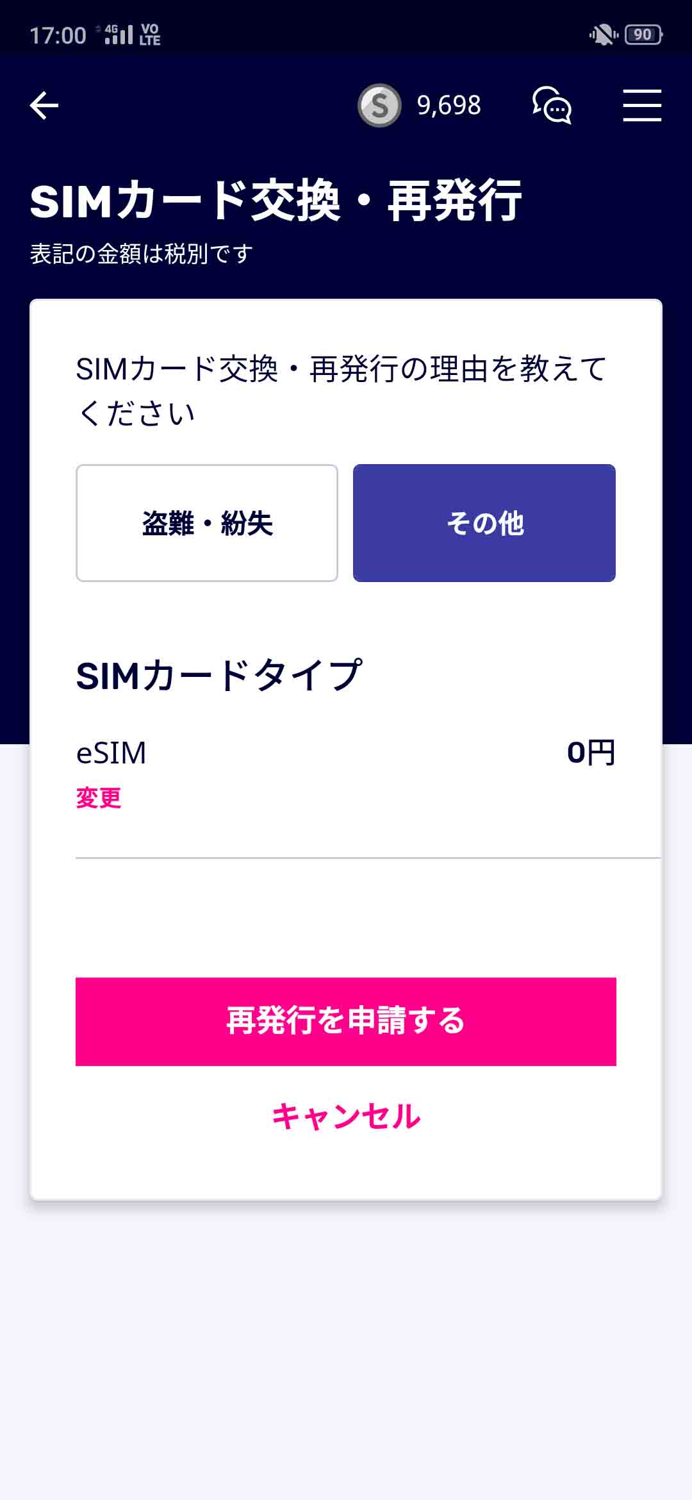The width and height of the screenshot is (692, 1500).
Task: Tap the 表記の金額は税別です note
Action: coord(142,254)
